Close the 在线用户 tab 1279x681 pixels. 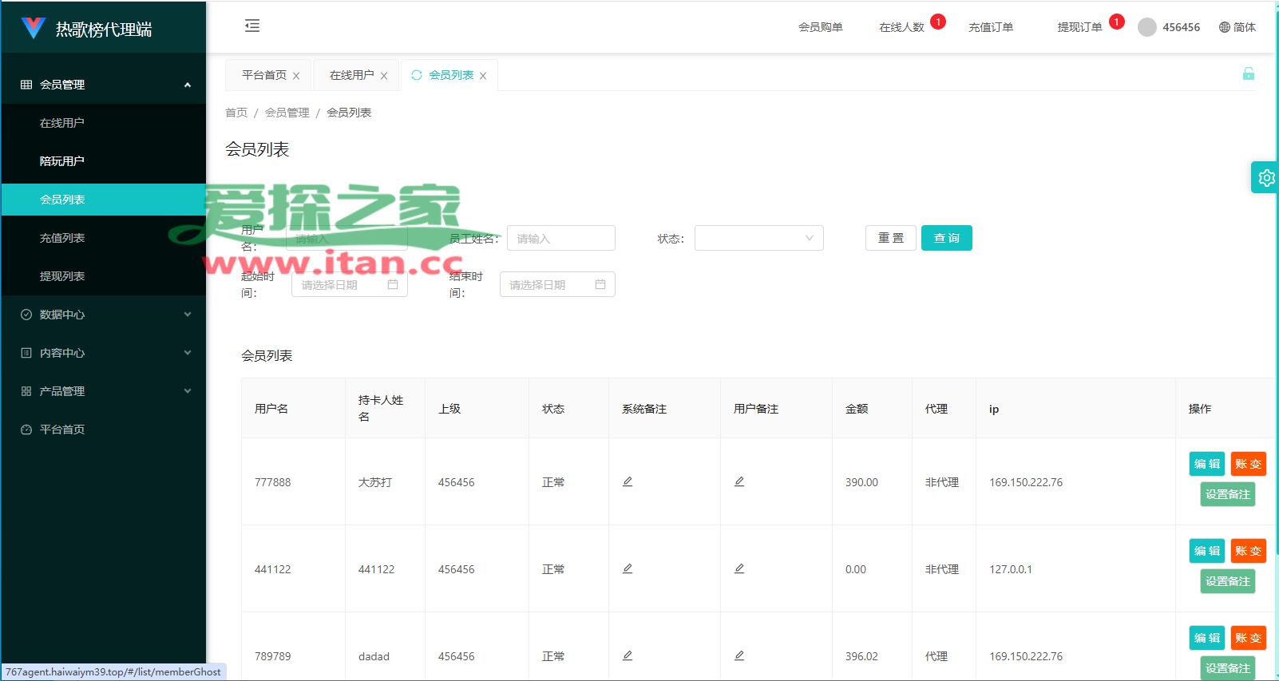tap(384, 76)
